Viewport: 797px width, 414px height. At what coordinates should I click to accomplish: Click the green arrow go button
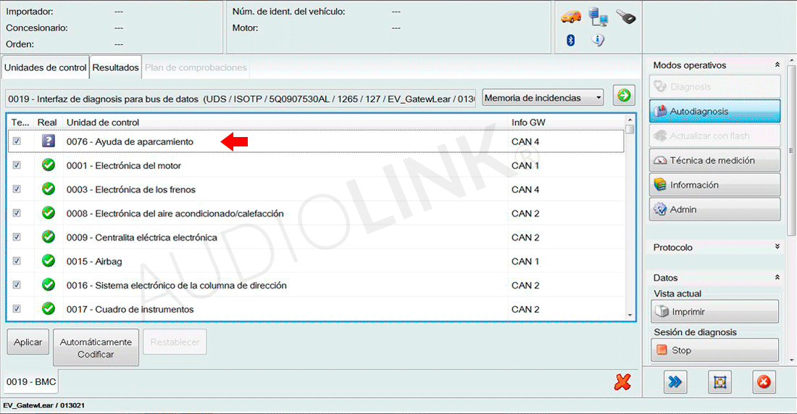pos(623,96)
